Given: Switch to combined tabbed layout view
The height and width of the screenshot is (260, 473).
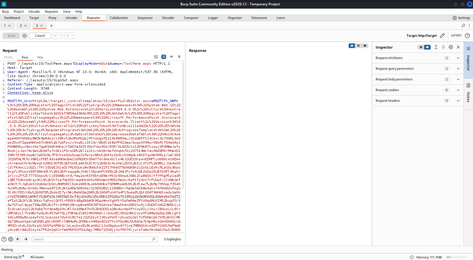Looking at the screenshot, I should coord(365,46).
